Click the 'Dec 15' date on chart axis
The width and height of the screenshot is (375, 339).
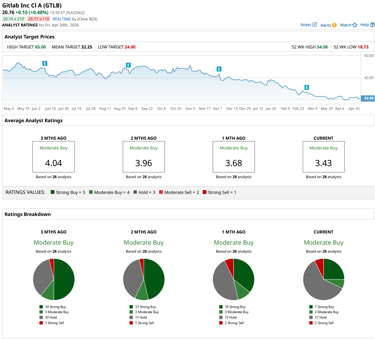[232, 108]
